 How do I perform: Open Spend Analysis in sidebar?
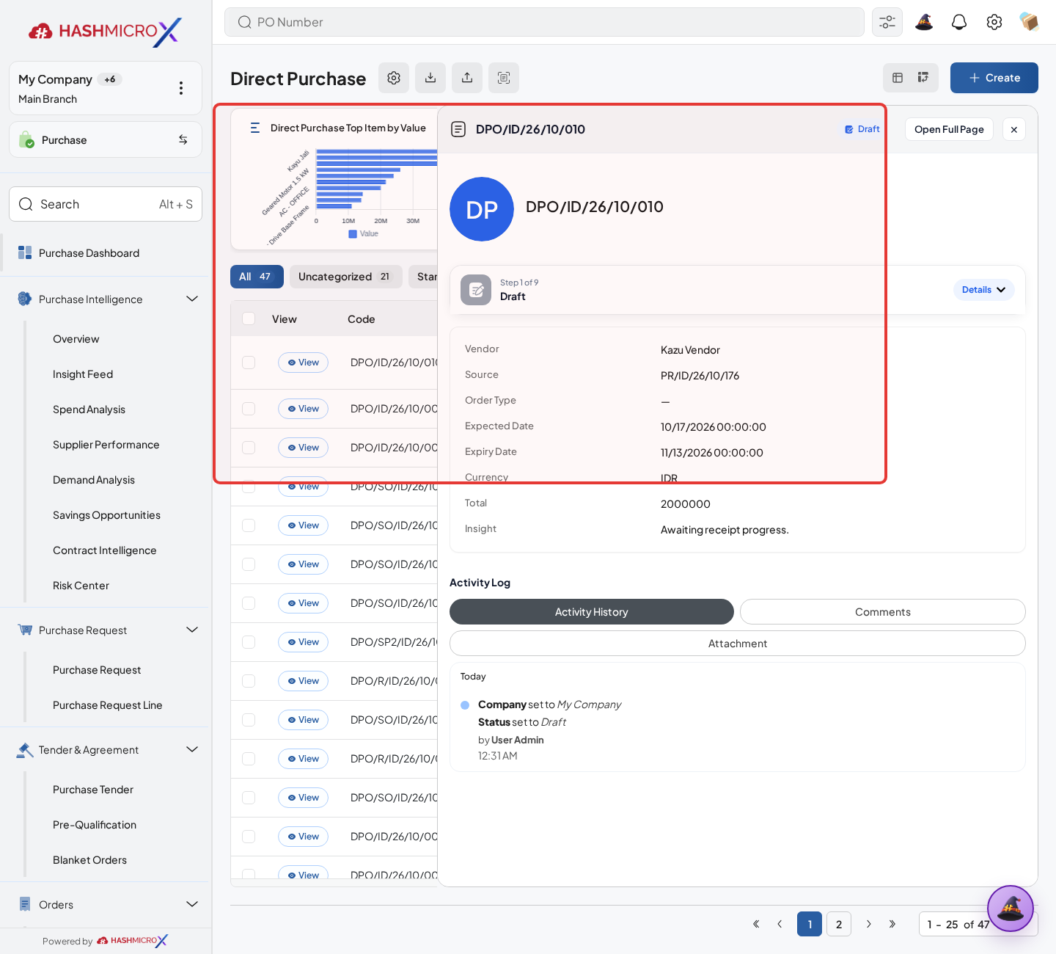point(89,409)
